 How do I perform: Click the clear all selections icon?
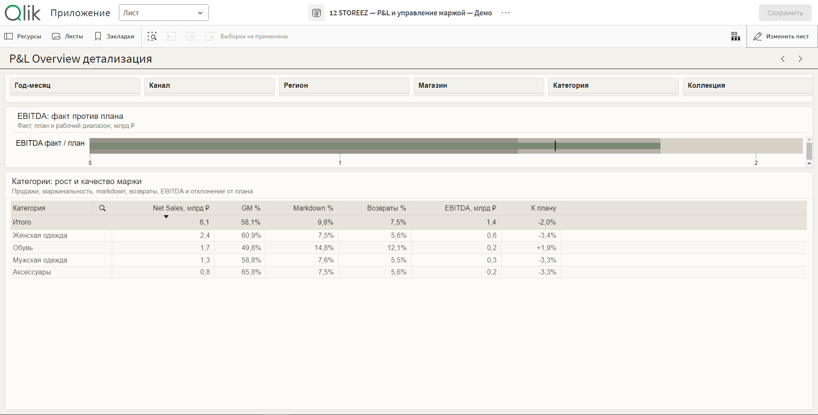point(210,36)
